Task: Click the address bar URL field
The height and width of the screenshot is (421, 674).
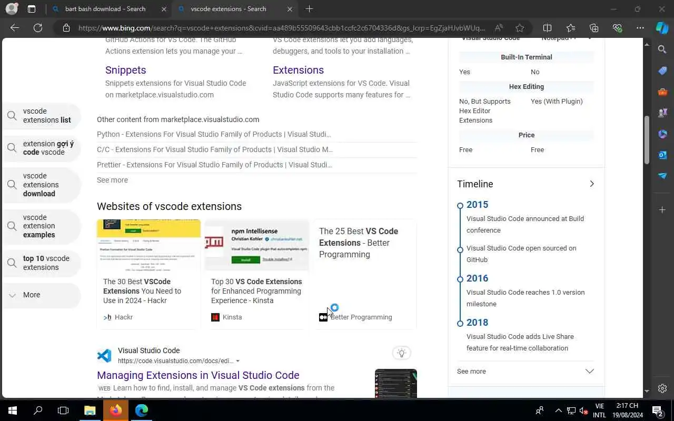Action: click(x=282, y=28)
